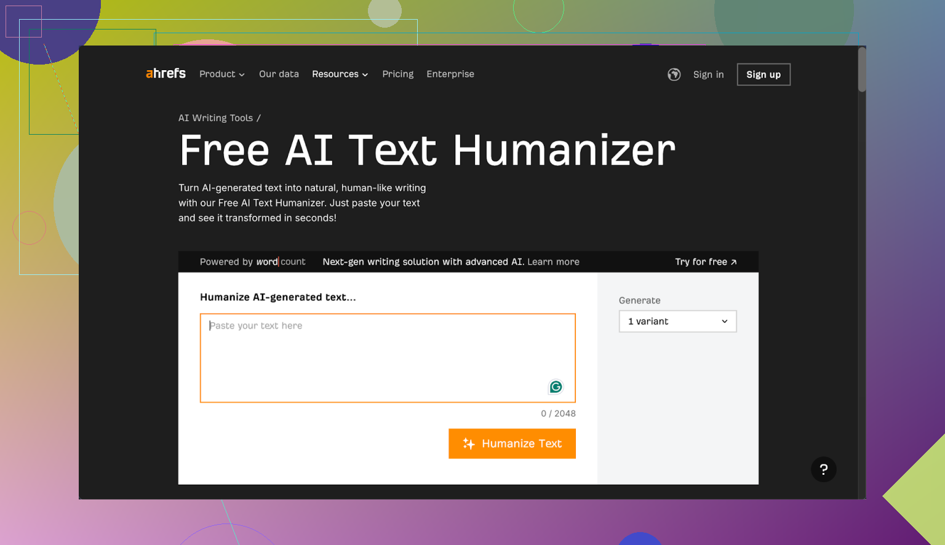Click the Try for free link
This screenshot has height=545, width=945.
tap(705, 262)
